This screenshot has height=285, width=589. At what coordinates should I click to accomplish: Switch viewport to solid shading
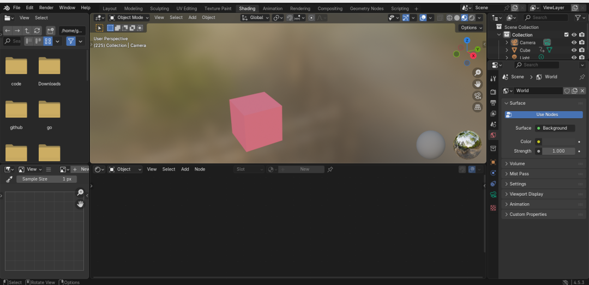[x=457, y=17]
